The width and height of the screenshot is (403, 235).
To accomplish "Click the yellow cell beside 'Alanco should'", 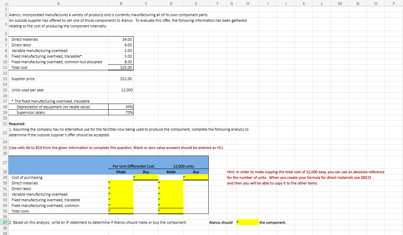I will click(248, 222).
